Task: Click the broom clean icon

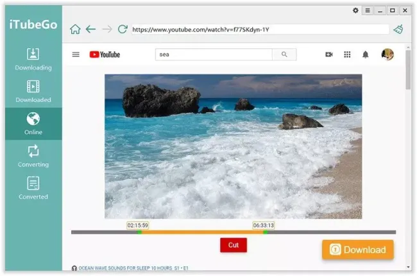Action: pyautogui.click(x=398, y=29)
